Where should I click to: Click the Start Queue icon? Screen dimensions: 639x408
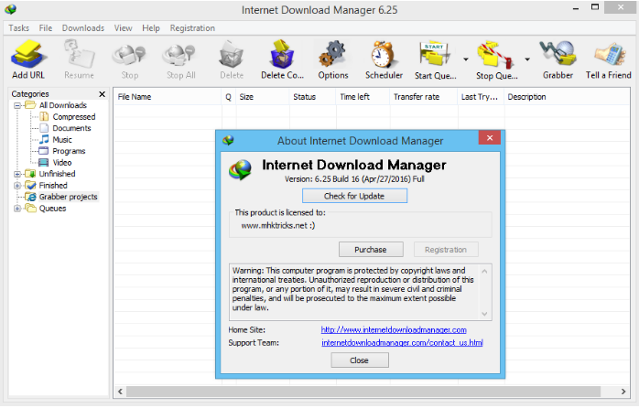[x=435, y=54]
